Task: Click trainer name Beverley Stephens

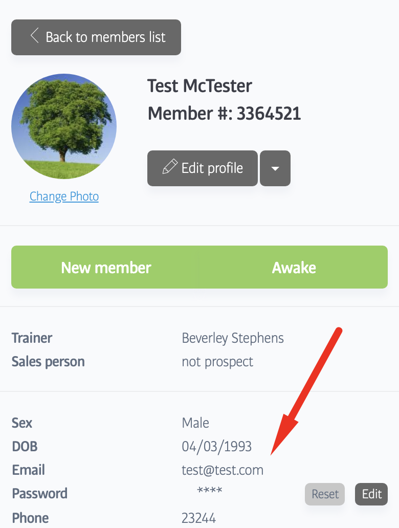Action: click(233, 338)
